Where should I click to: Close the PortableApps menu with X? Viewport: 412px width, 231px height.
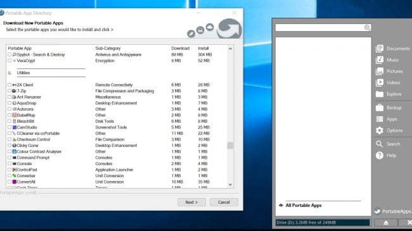click(409, 223)
